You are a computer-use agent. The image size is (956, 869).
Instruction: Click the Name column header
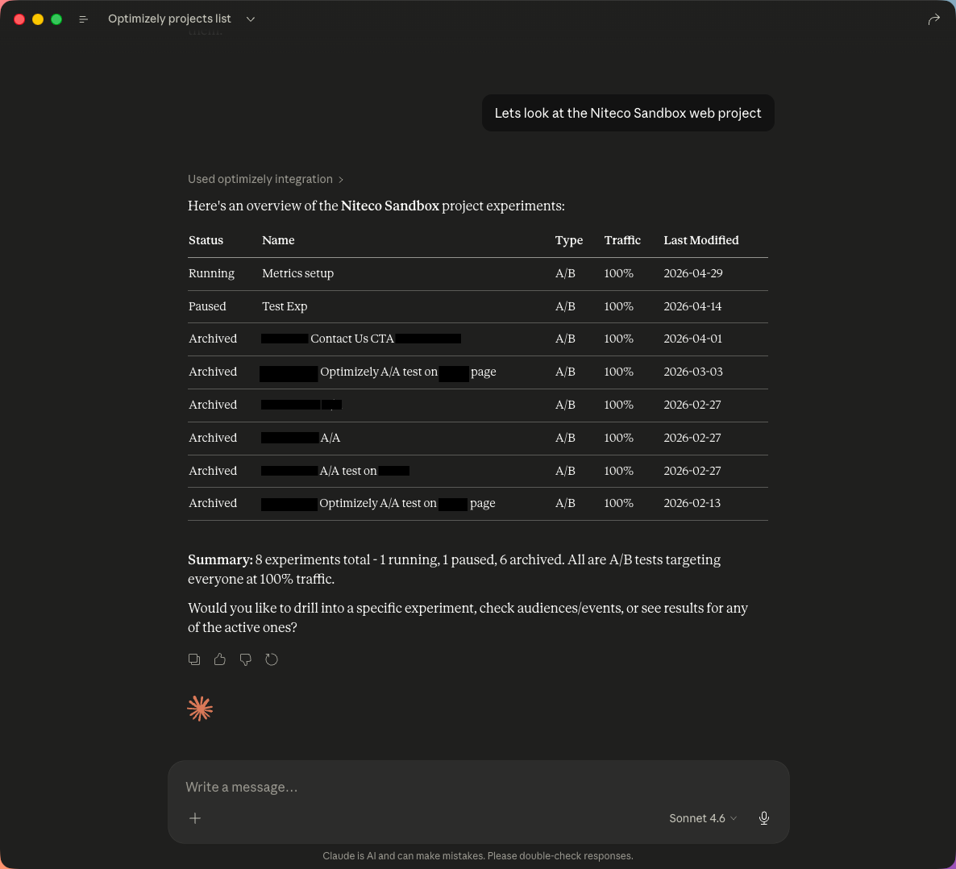(278, 240)
